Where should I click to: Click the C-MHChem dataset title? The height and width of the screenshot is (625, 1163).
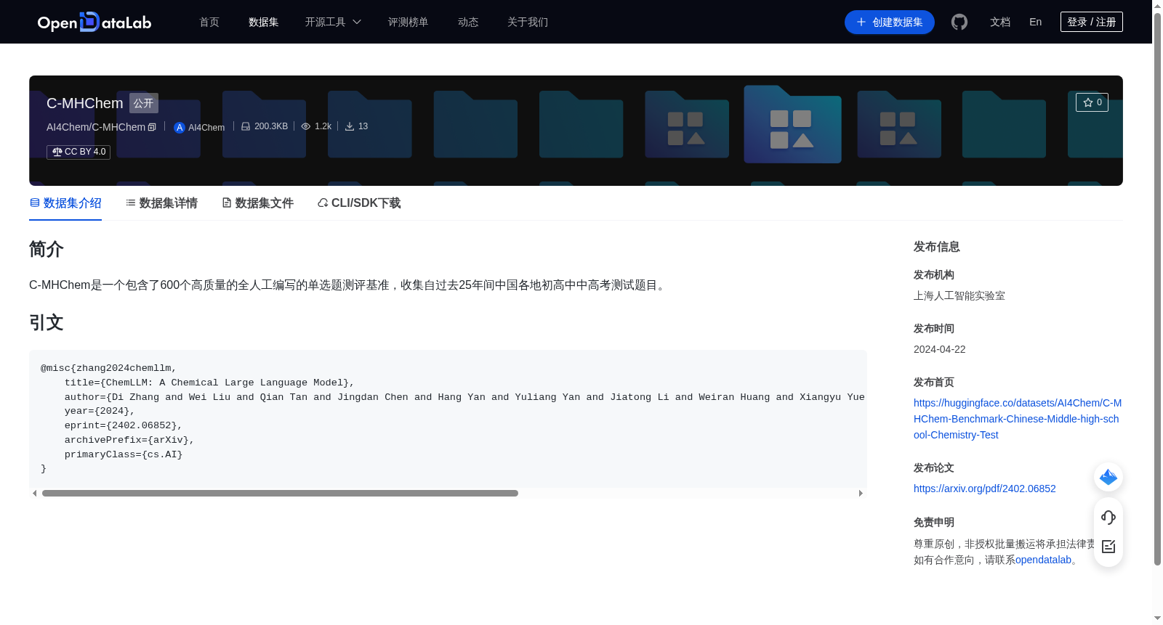point(85,103)
